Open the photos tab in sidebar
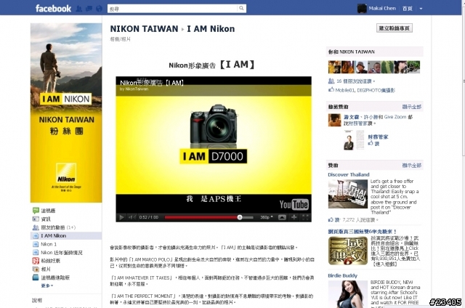Image resolution: width=465 pixels, height=308 pixels. tap(41, 269)
